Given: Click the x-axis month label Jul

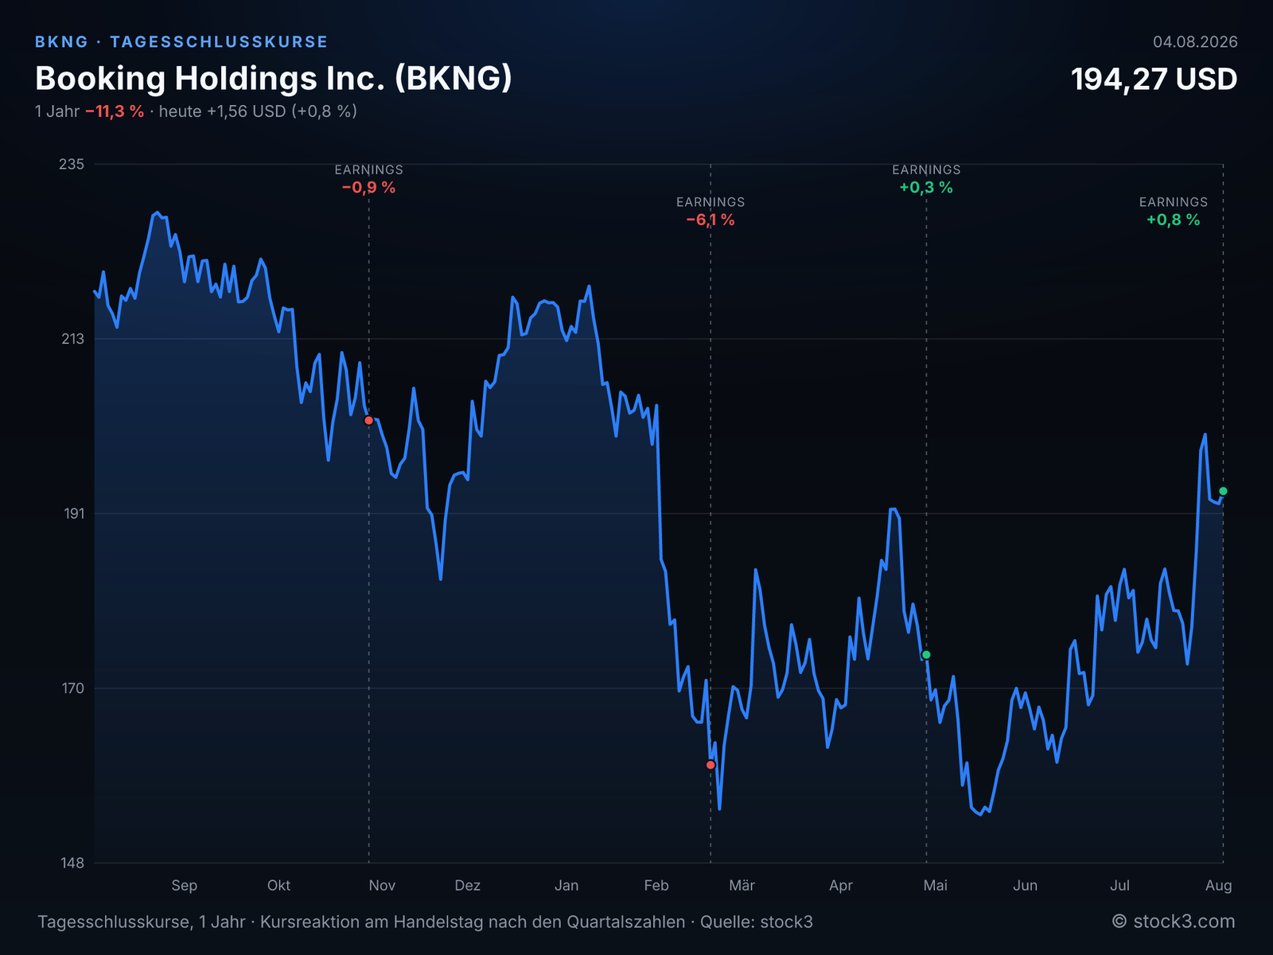Looking at the screenshot, I should pyautogui.click(x=1120, y=886).
